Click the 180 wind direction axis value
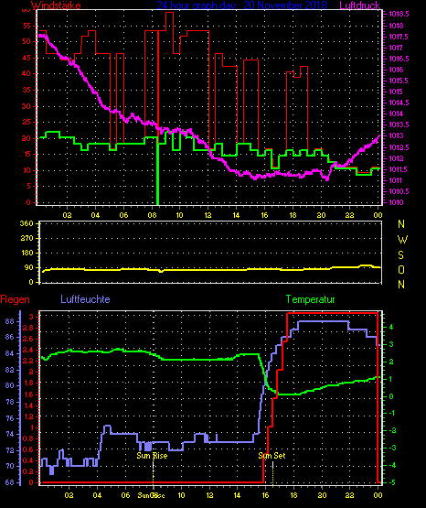This screenshot has width=426, height=508. (27, 253)
